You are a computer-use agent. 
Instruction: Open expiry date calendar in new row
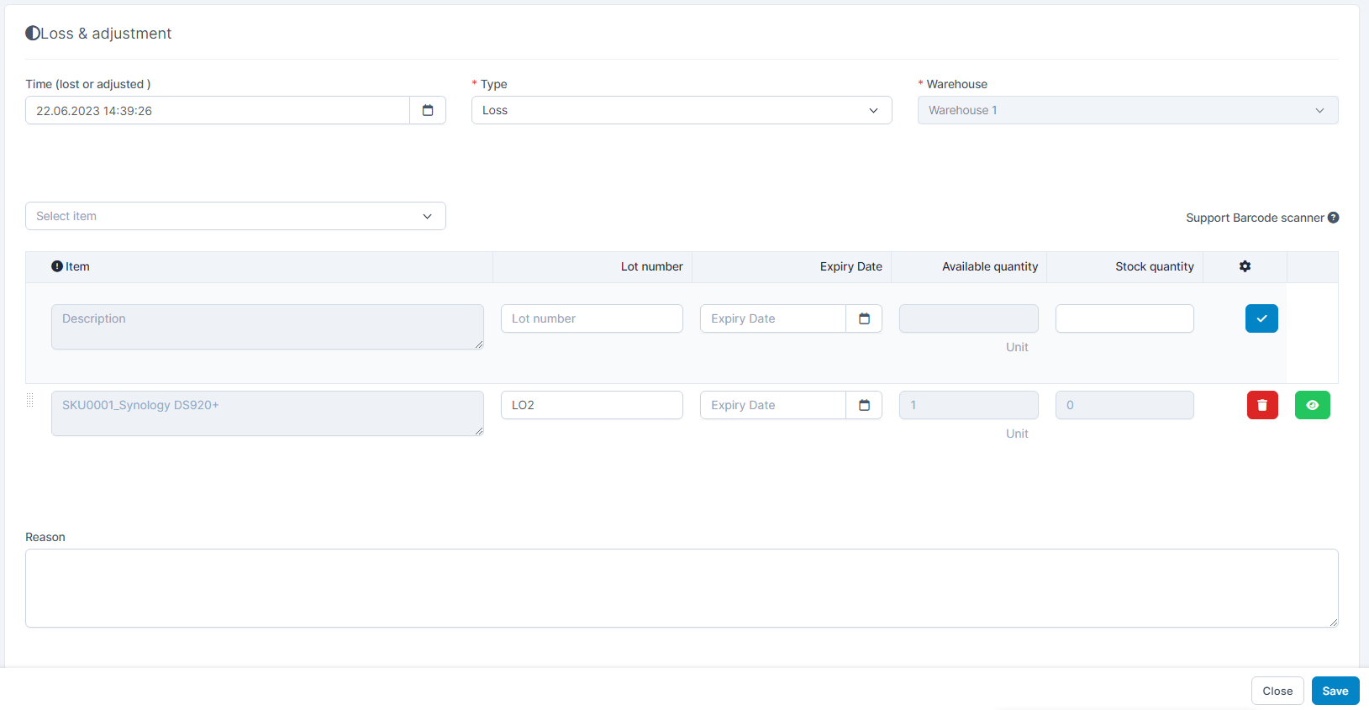coord(864,318)
